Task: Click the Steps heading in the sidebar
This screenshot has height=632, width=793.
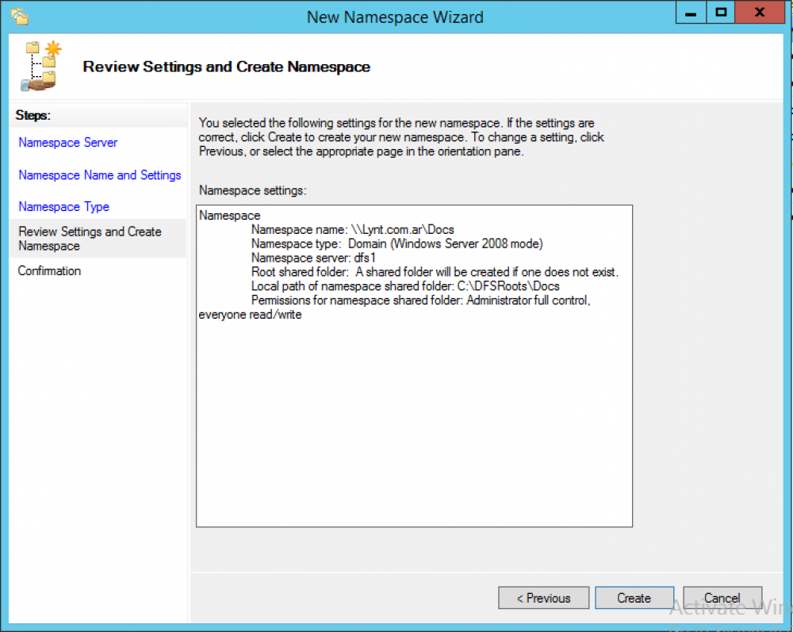Action: pos(32,115)
